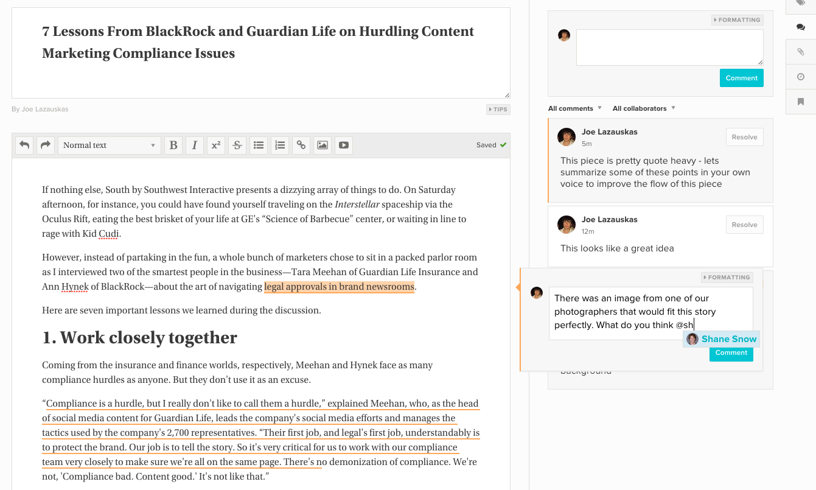This screenshot has width=816, height=490.
Task: Insert an image into the story
Action: (323, 145)
